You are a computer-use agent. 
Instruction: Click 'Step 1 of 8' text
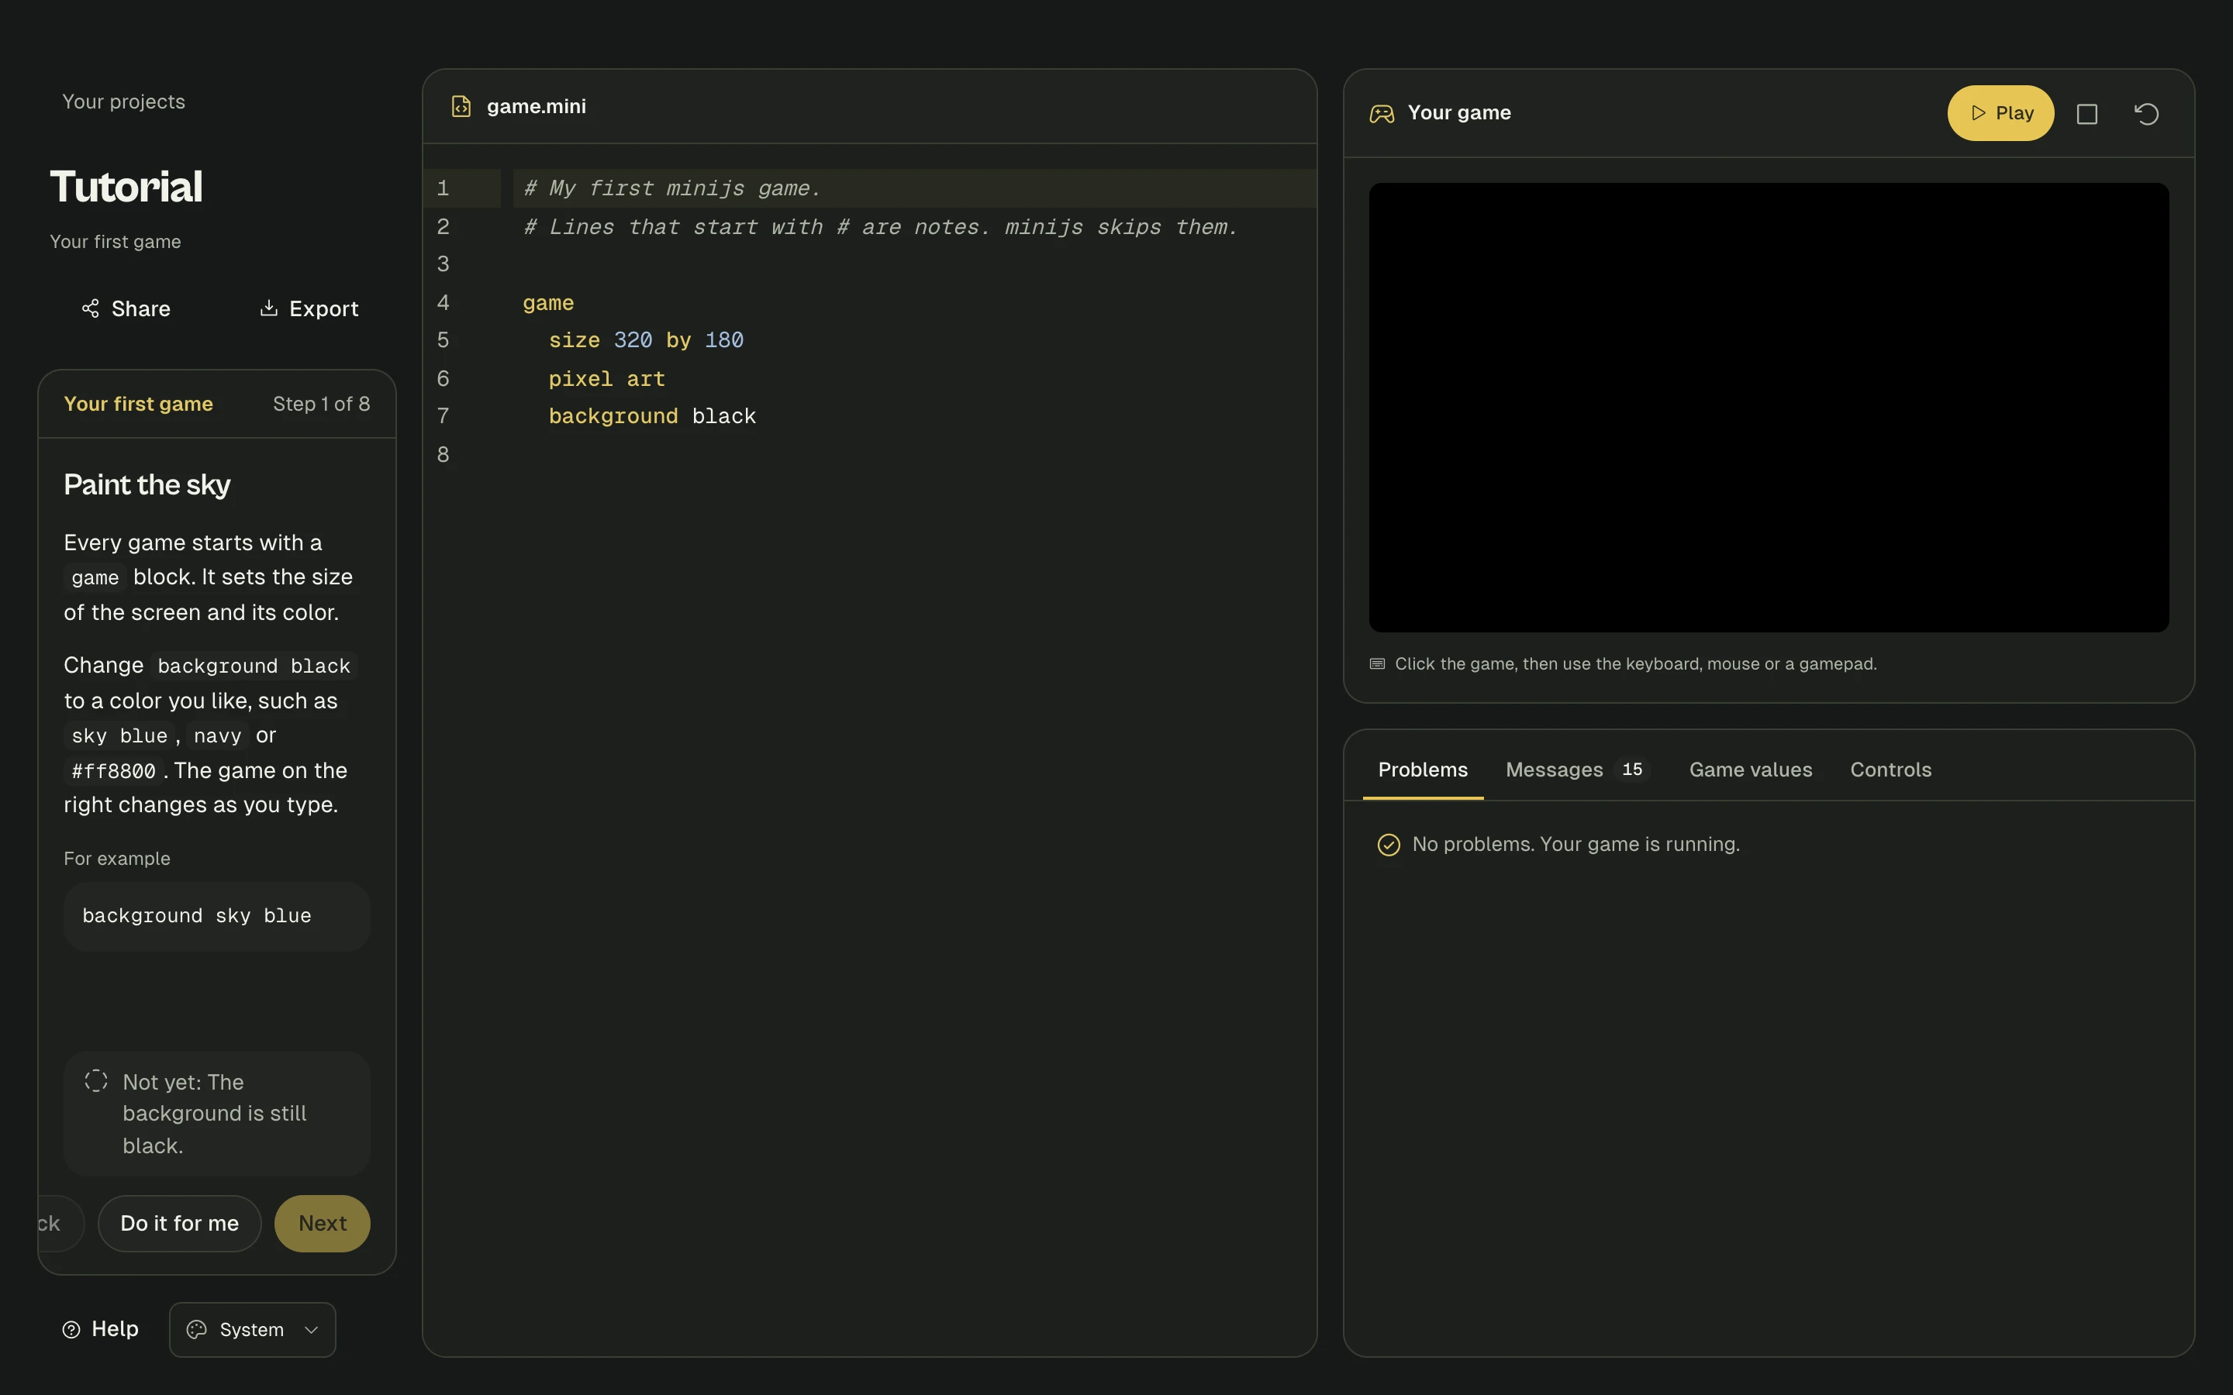(321, 404)
